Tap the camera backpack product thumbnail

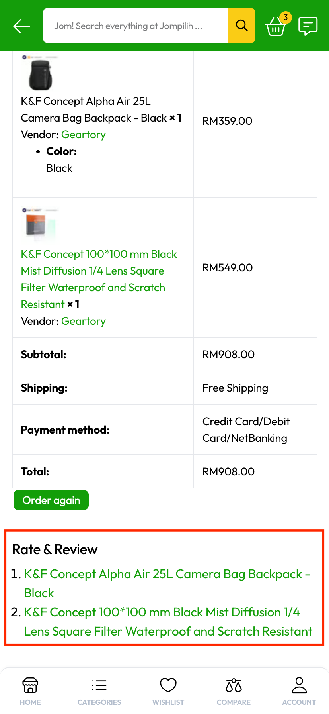(40, 74)
